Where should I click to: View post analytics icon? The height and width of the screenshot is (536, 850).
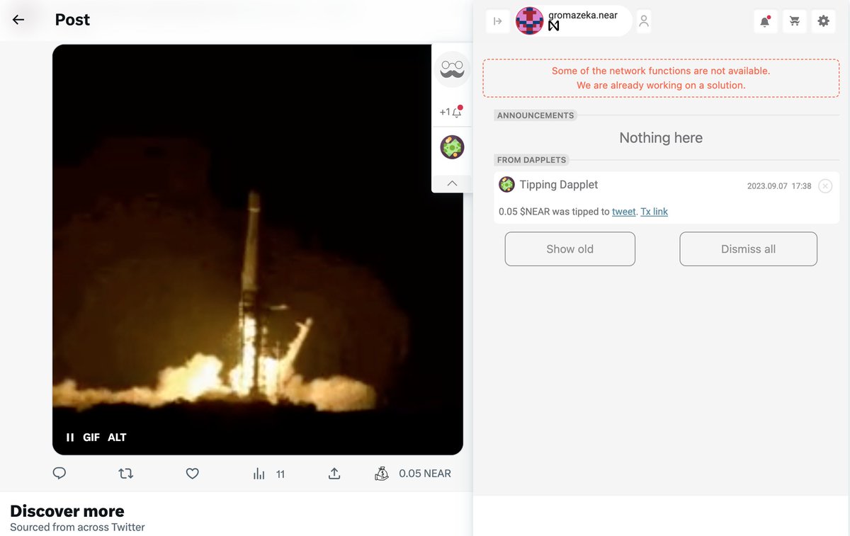(259, 474)
